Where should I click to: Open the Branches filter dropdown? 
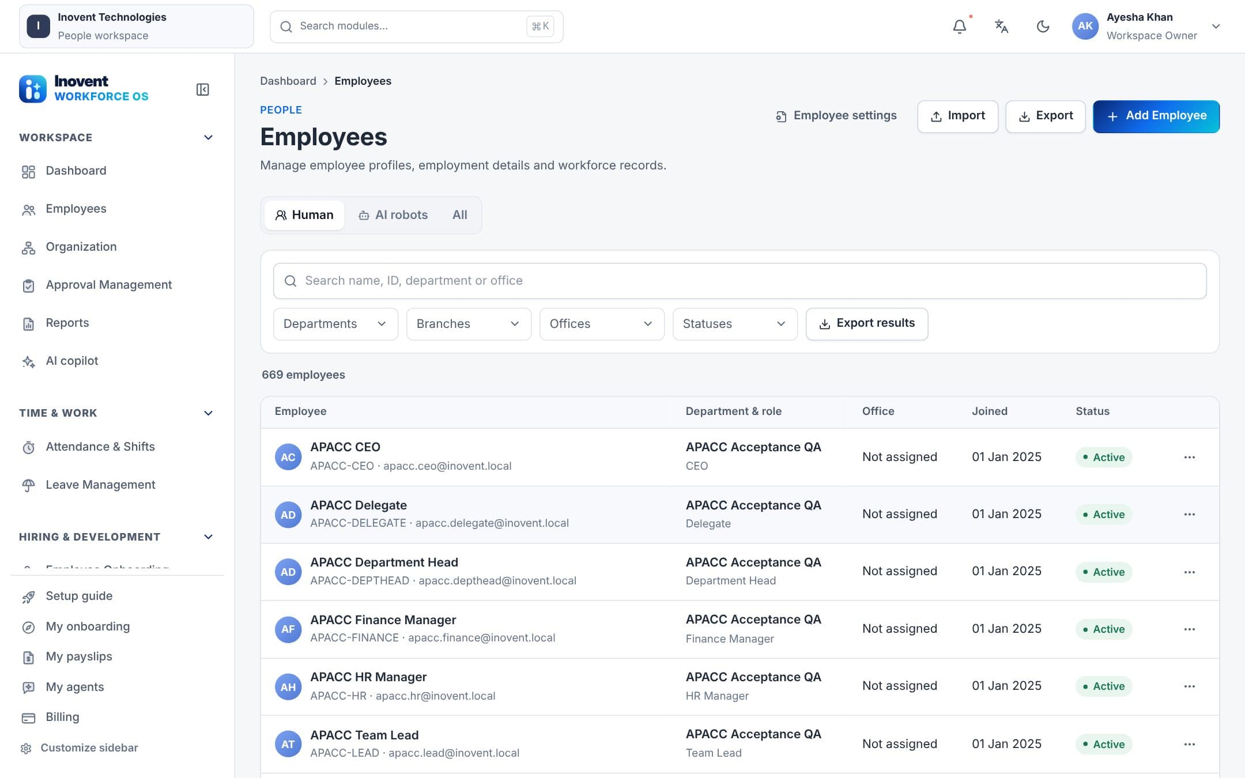[x=469, y=324]
